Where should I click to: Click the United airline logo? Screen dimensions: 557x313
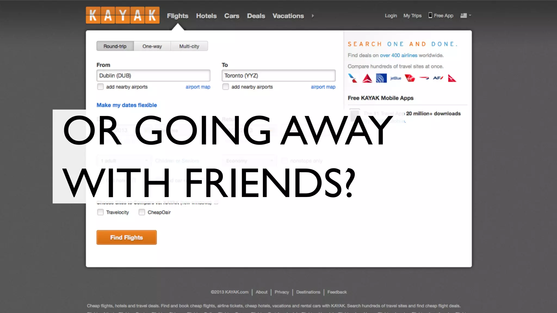381,78
